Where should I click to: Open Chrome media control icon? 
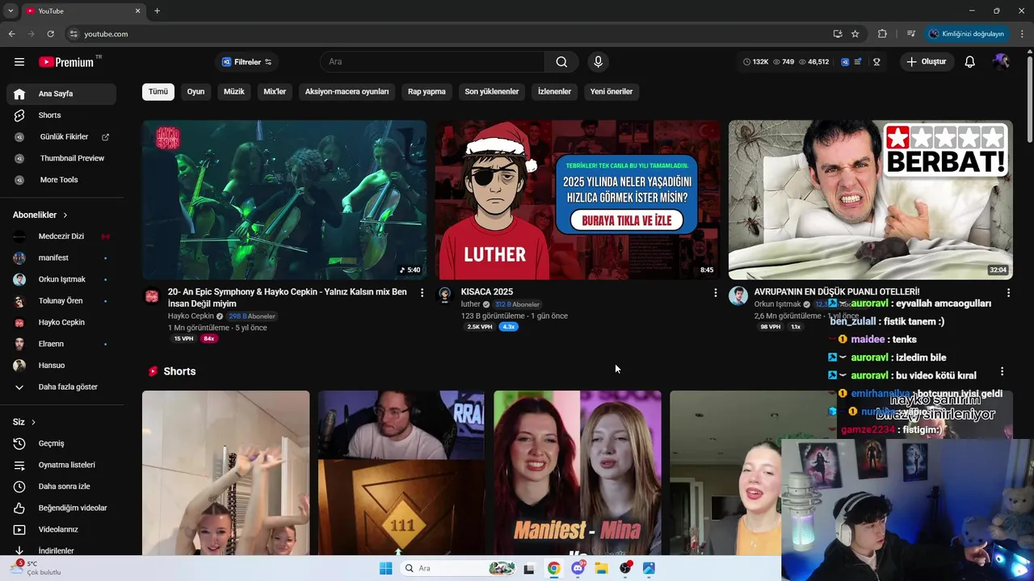pos(911,34)
